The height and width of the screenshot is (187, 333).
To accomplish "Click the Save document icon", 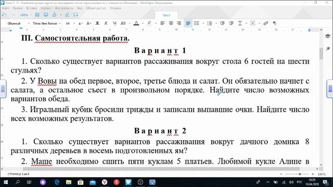I will click(37, 15).
